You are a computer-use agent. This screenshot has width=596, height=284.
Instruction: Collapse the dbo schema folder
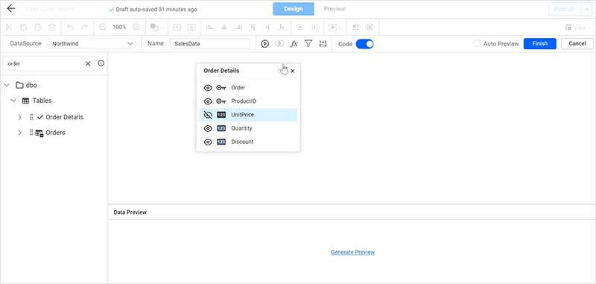pyautogui.click(x=7, y=85)
